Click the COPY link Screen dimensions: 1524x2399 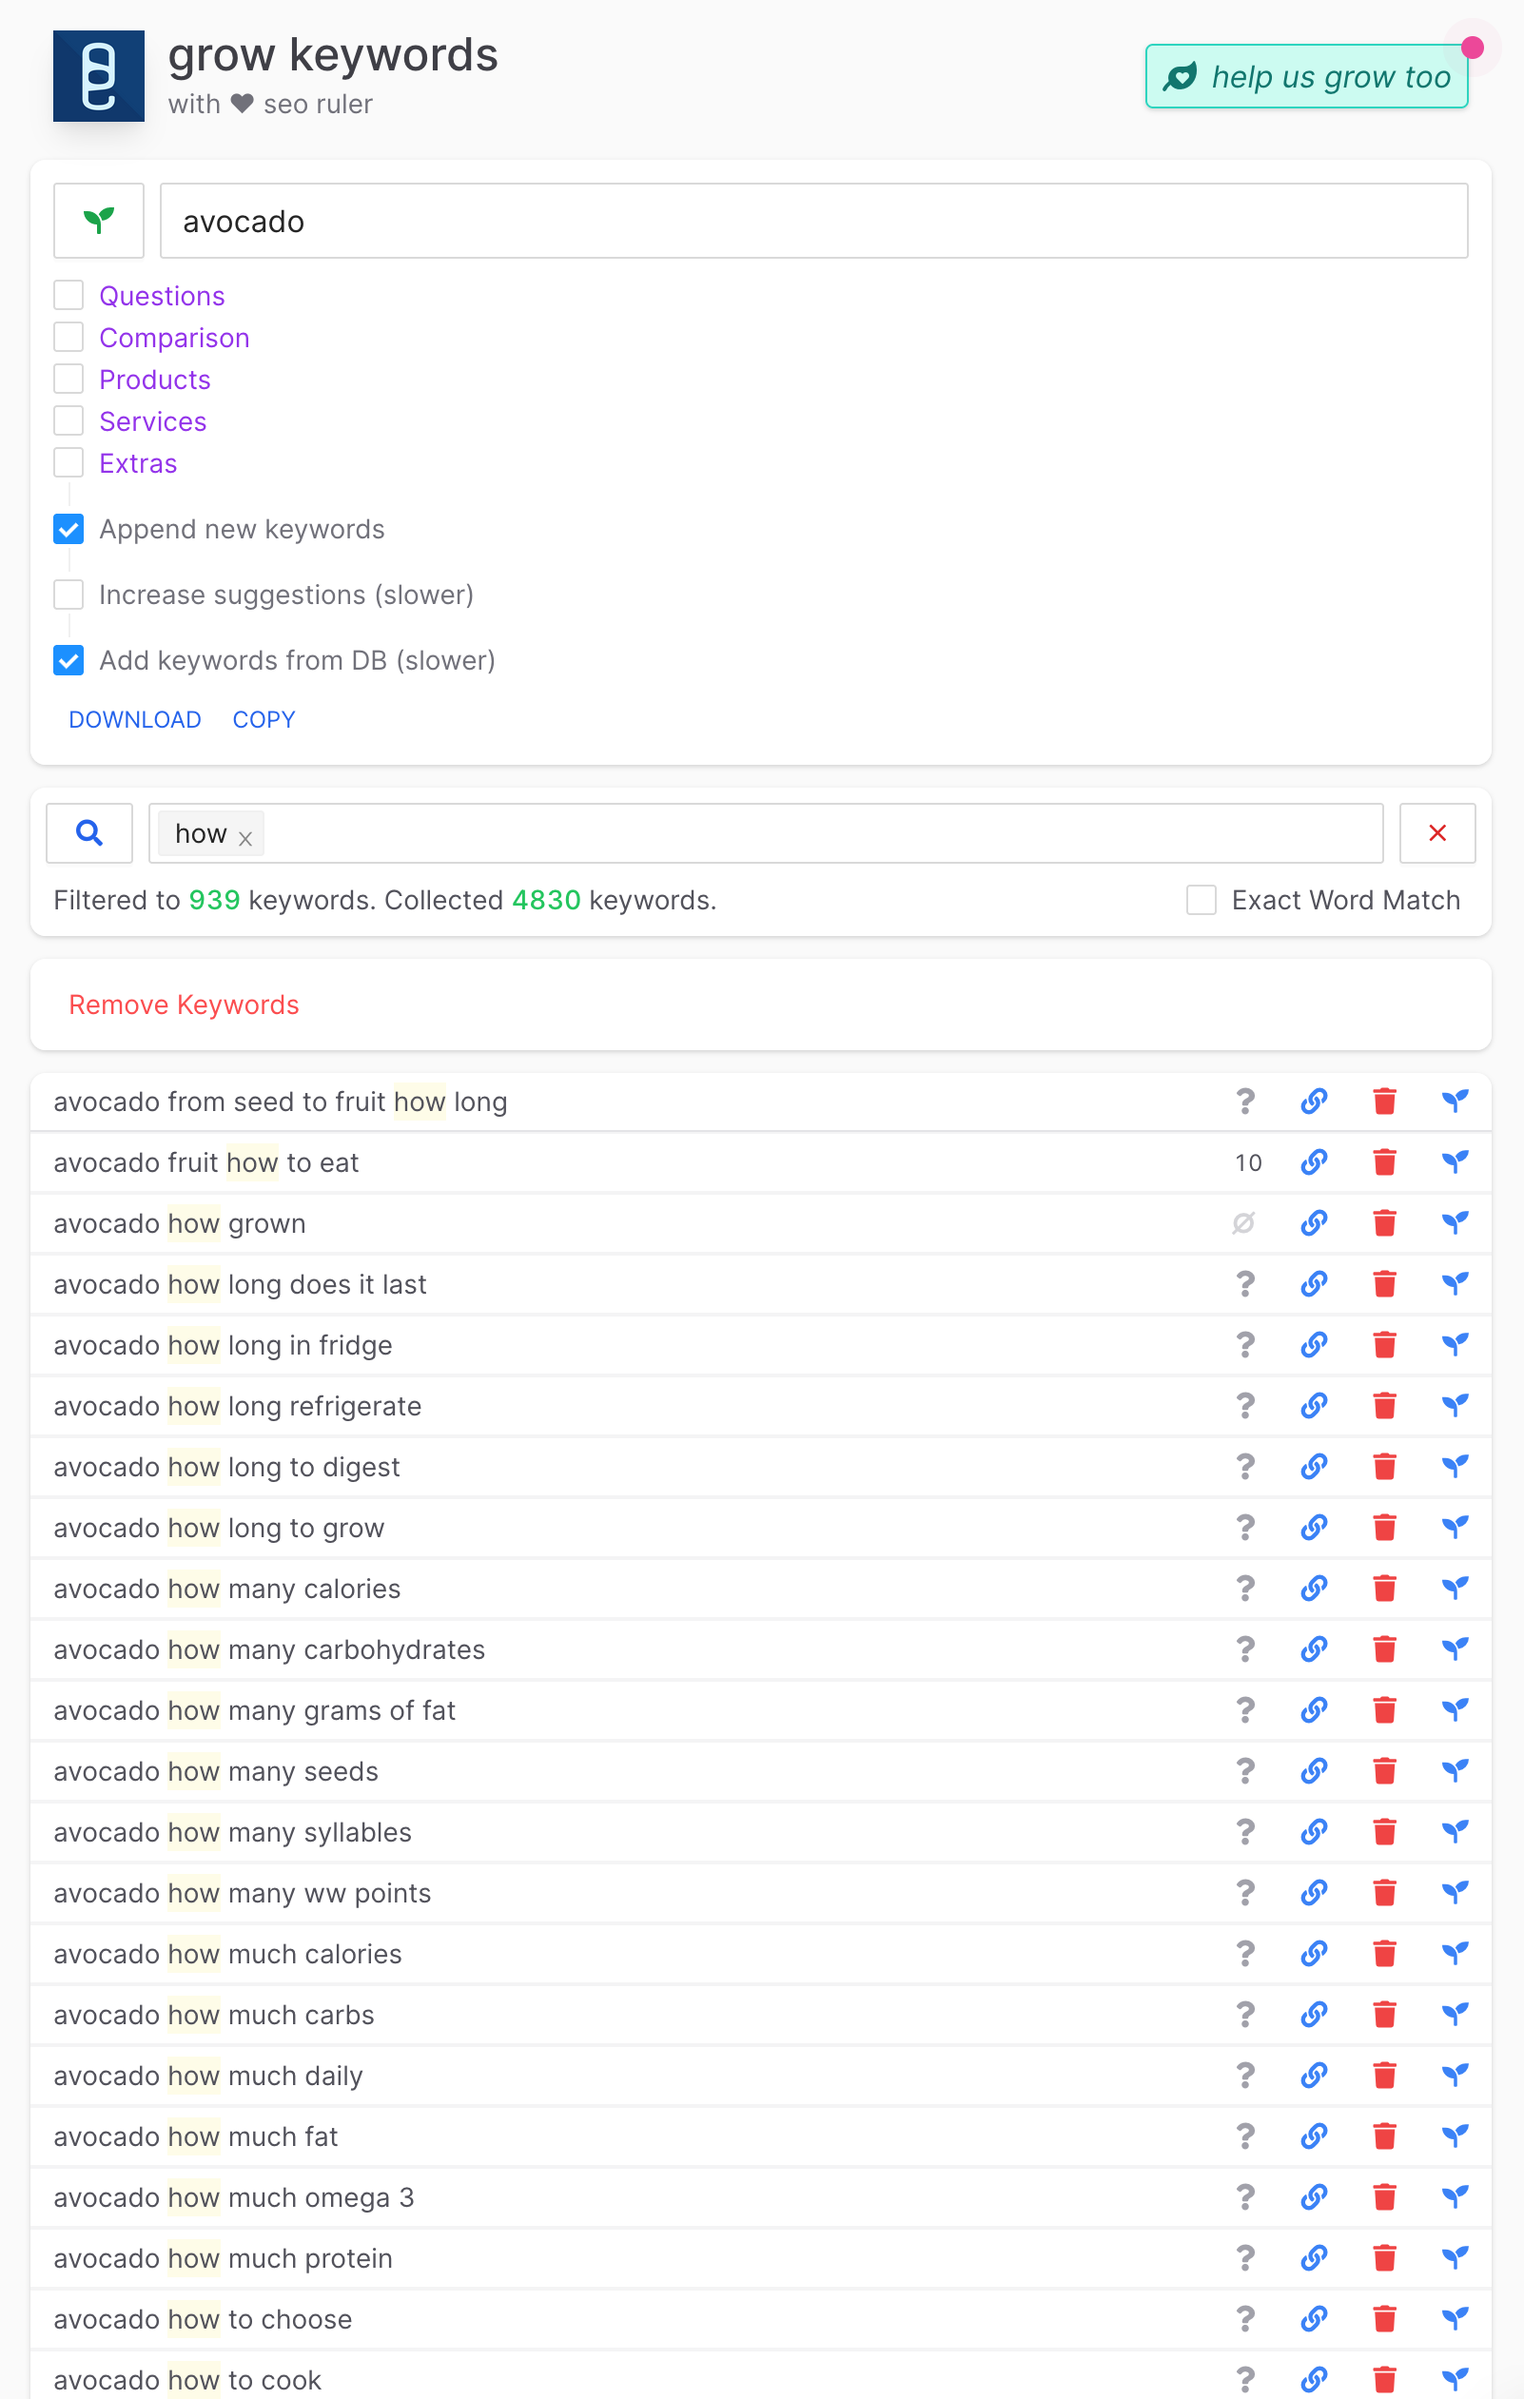tap(263, 719)
